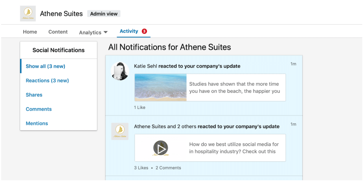This screenshot has height=182, width=364.
Task: Play the hospitality social media video
Action: click(161, 148)
